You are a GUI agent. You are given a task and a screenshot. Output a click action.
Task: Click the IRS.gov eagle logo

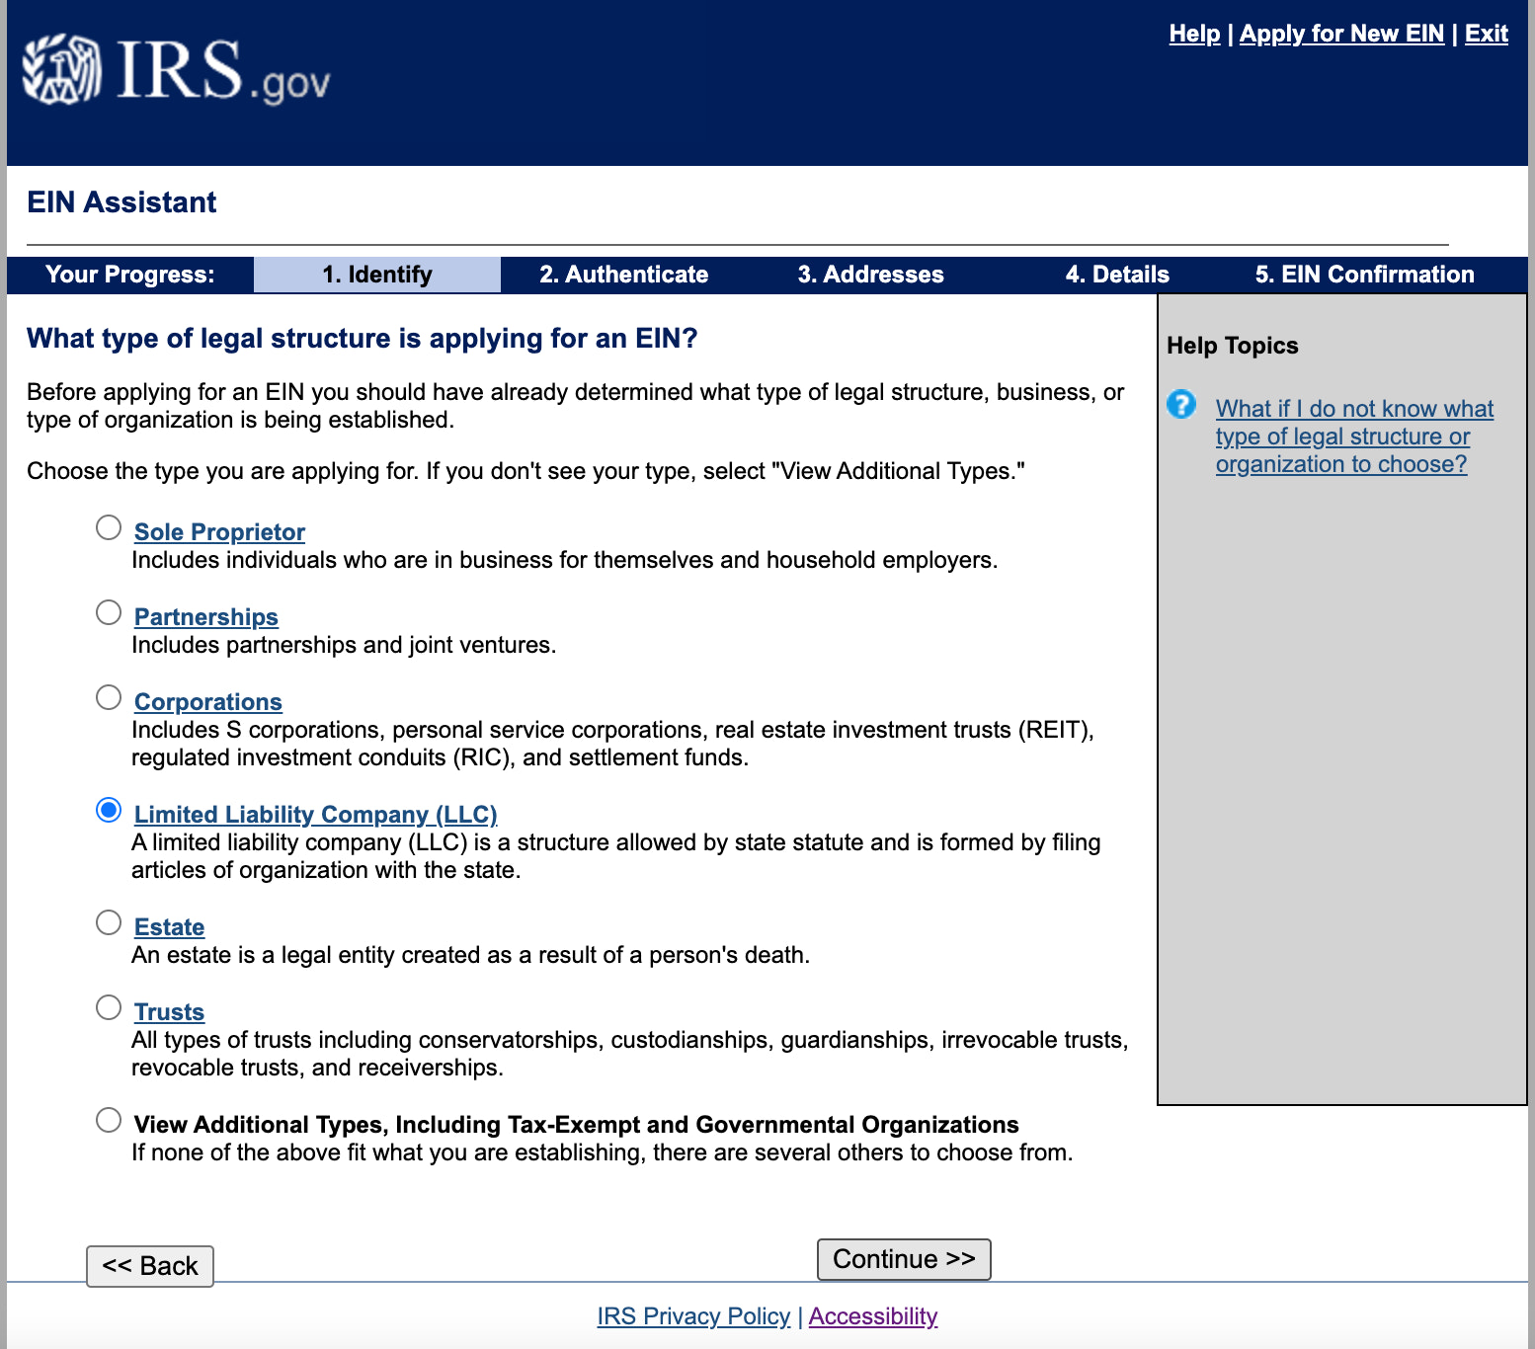point(59,74)
